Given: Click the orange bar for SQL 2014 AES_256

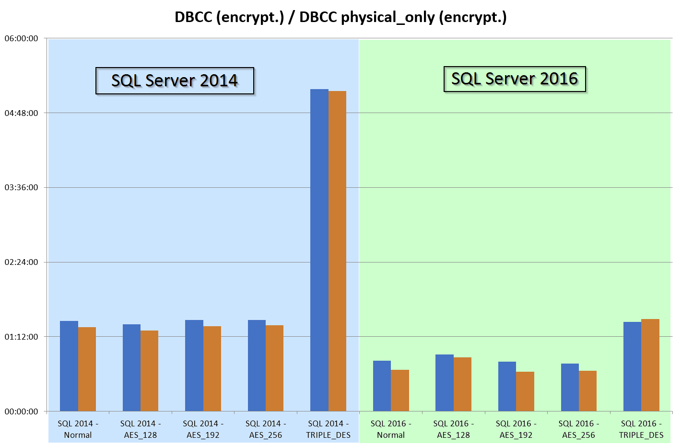Looking at the screenshot, I should [x=275, y=368].
